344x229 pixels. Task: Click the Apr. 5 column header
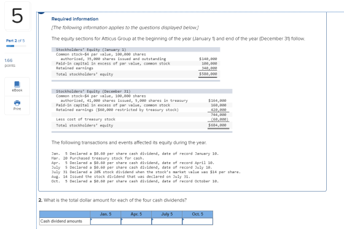pos(136,214)
